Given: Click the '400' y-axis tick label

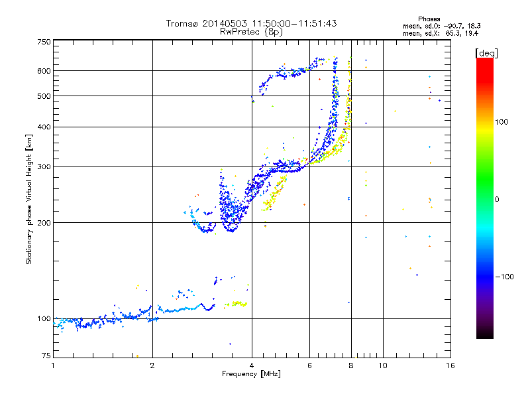Looking at the screenshot, I should [44, 127].
